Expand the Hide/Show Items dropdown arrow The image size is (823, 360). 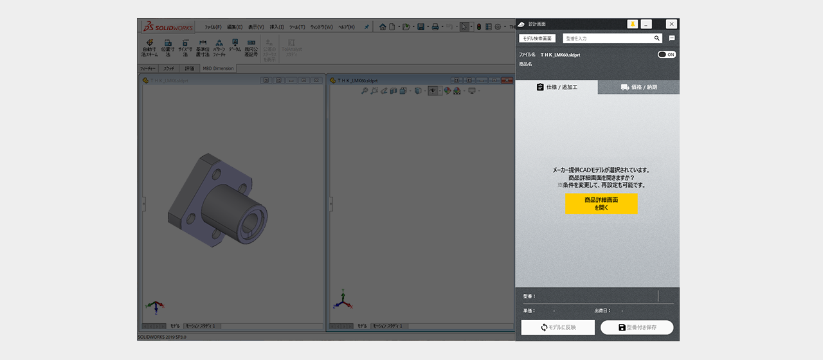440,91
